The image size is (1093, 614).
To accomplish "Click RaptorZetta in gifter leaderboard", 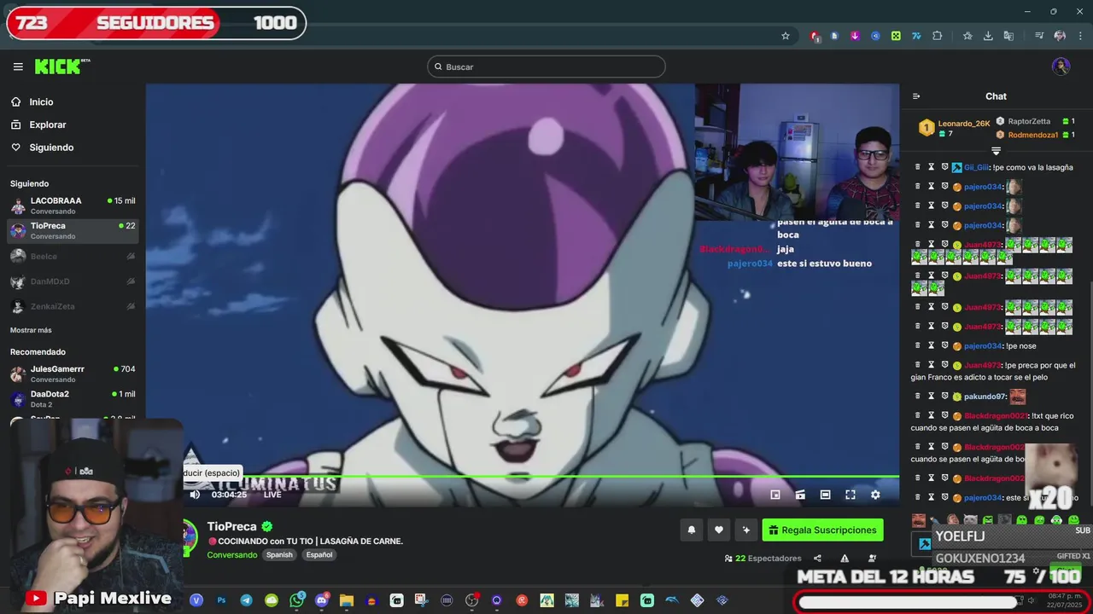I will pos(1029,121).
